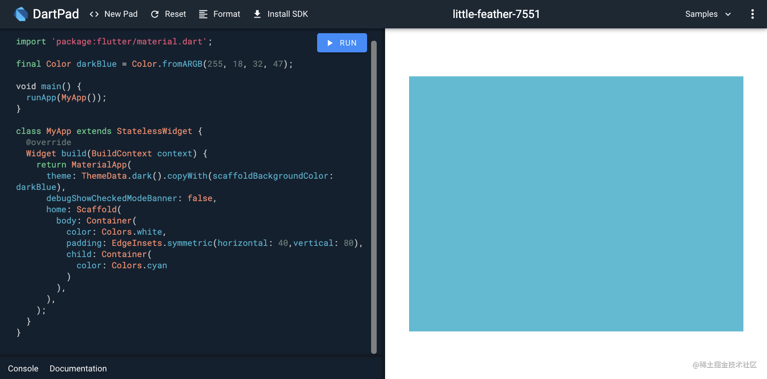767x379 pixels.
Task: Click the Format lines icon
Action: coord(203,14)
